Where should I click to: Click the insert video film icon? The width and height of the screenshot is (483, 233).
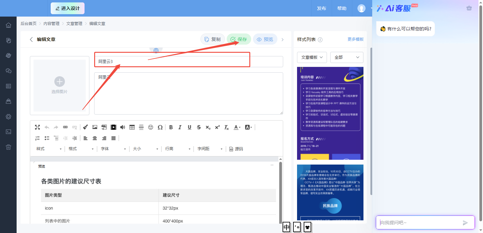click(x=114, y=127)
